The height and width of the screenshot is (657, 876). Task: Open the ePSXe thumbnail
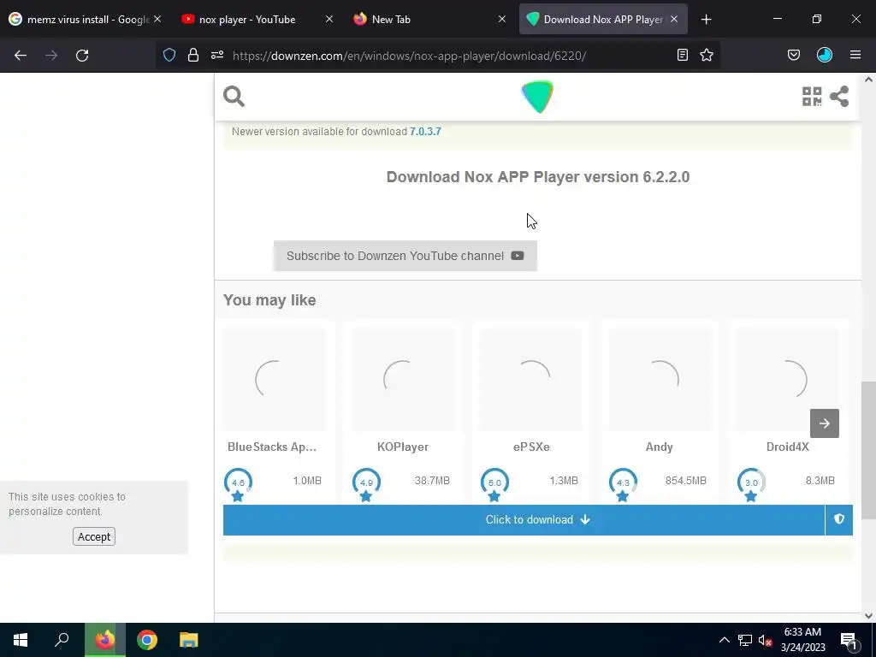point(531,379)
